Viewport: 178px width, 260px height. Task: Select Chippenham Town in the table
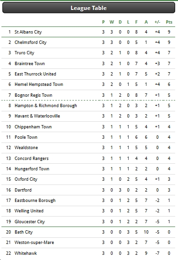(33, 127)
